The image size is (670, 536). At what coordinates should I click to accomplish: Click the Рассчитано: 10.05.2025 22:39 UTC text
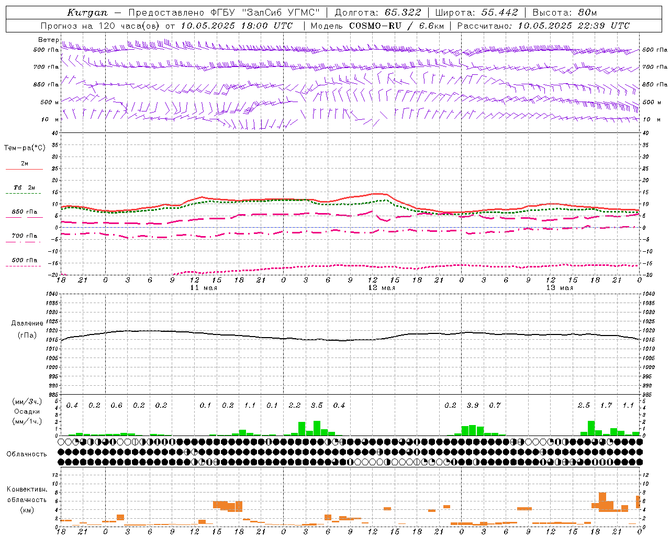(543, 26)
